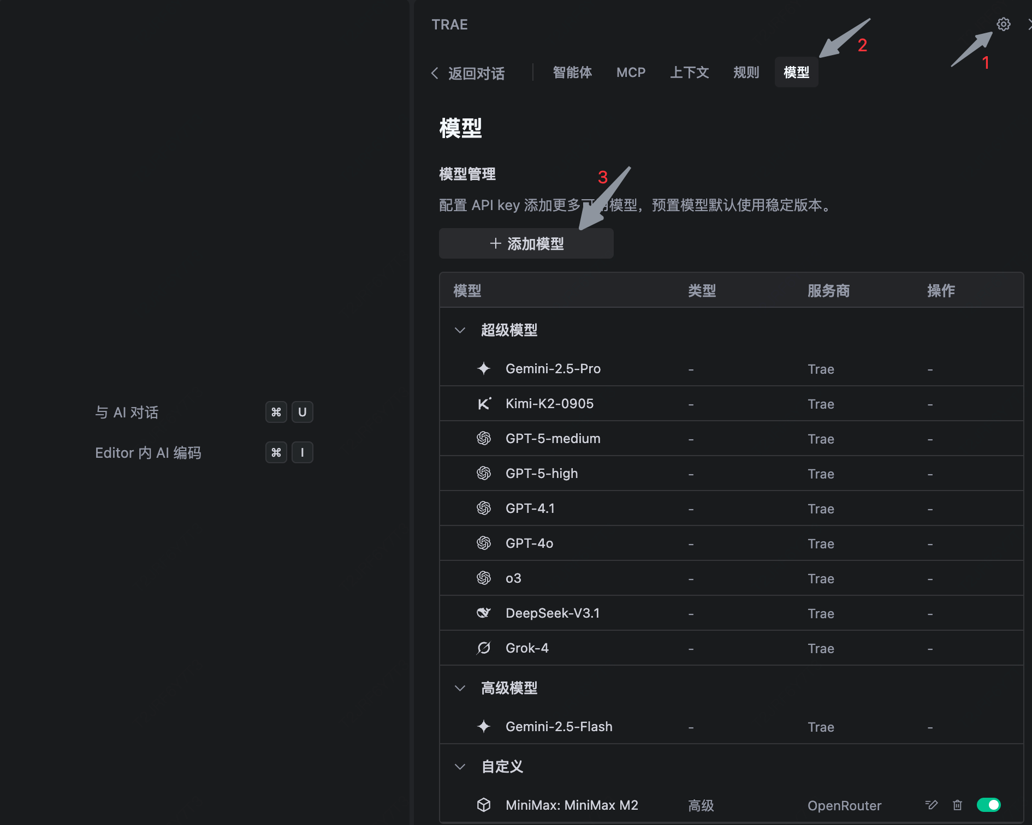This screenshot has width=1032, height=825.
Task: Click the 添加模型 button
Action: (x=526, y=243)
